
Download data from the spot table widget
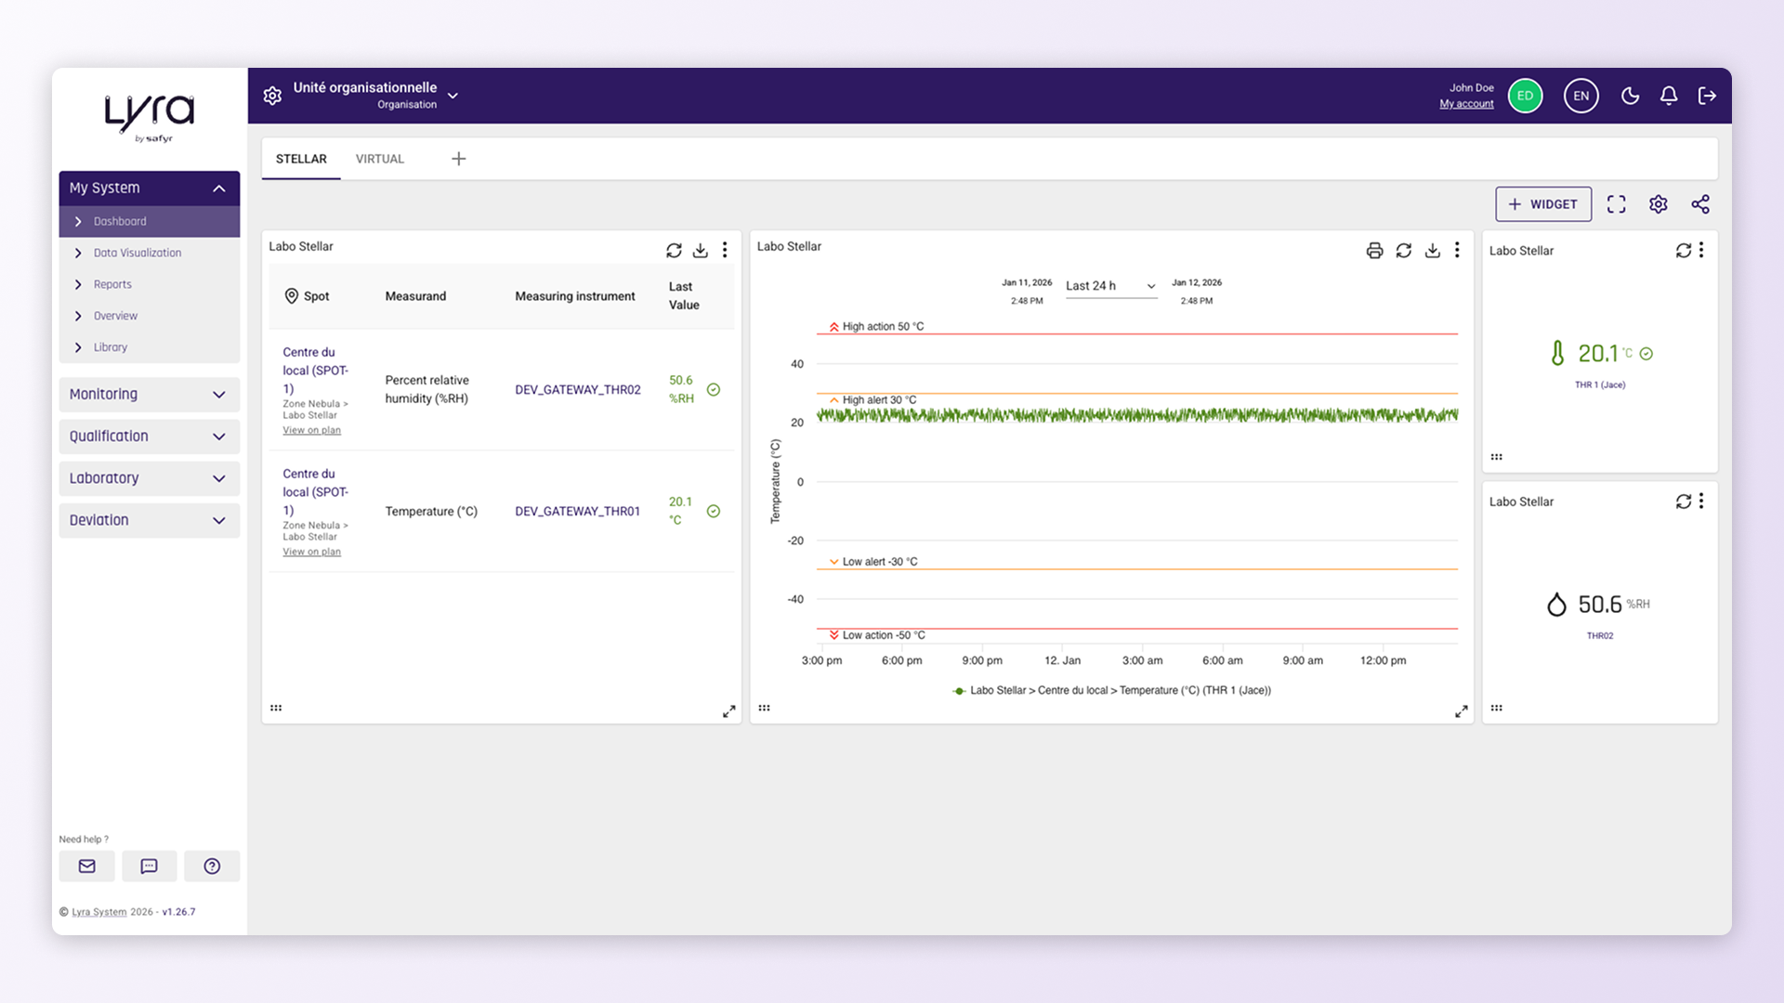[701, 250]
